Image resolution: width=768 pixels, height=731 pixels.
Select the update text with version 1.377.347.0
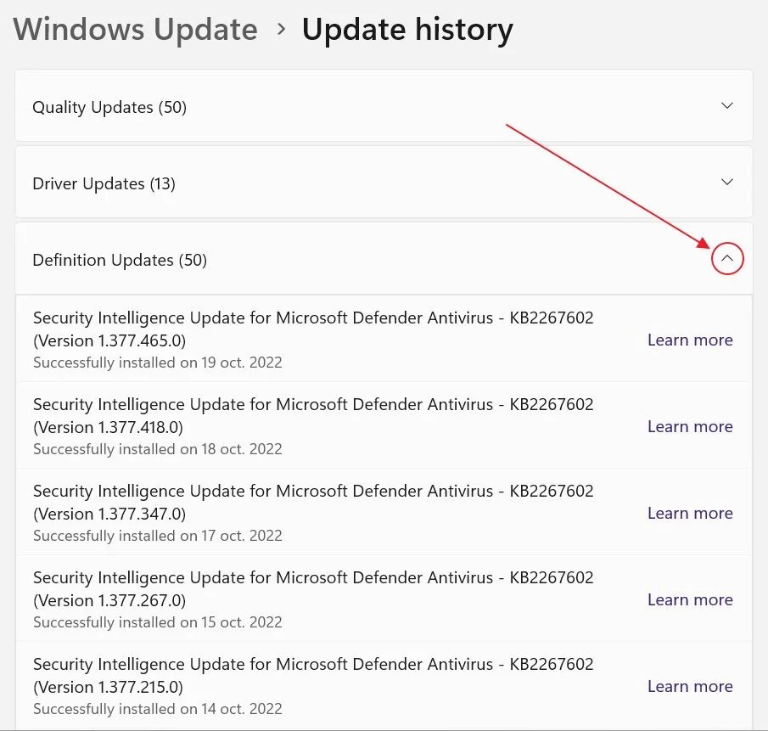coord(313,503)
